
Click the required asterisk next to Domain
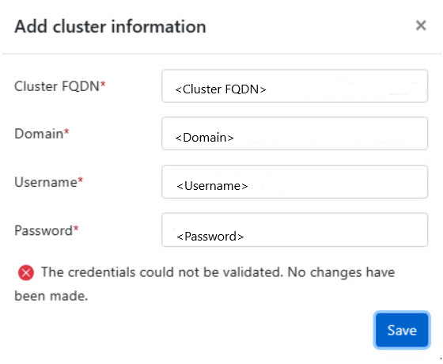point(66,131)
